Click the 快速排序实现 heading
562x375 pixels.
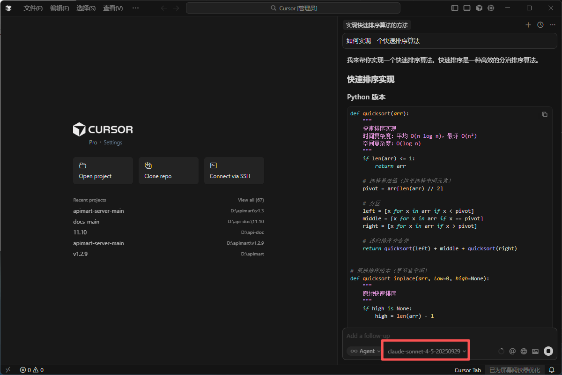pos(370,80)
